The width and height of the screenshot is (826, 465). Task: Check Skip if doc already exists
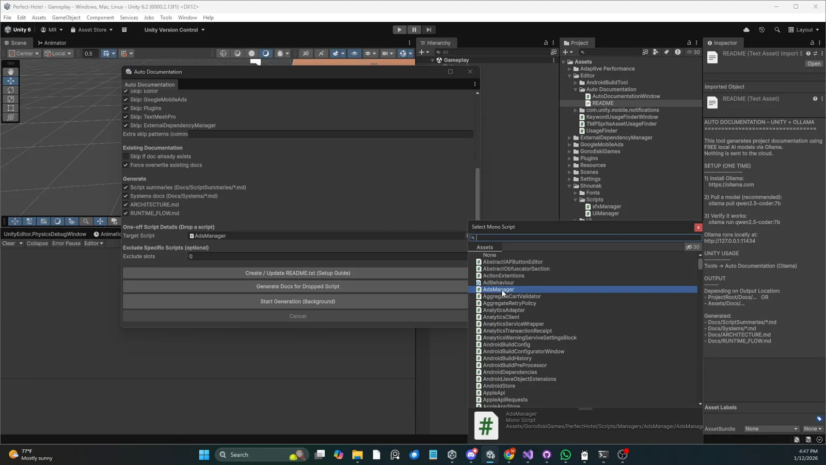point(125,157)
